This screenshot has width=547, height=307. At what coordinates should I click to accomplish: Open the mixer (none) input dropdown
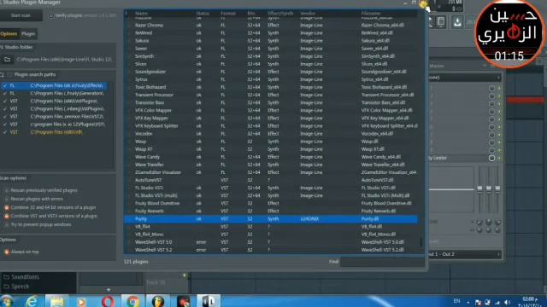click(x=465, y=78)
